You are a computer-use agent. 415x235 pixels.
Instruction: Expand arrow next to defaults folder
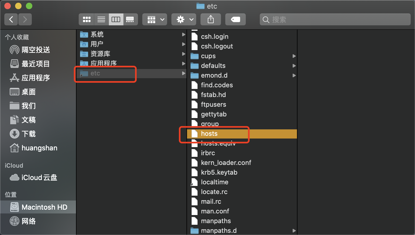coord(294,66)
